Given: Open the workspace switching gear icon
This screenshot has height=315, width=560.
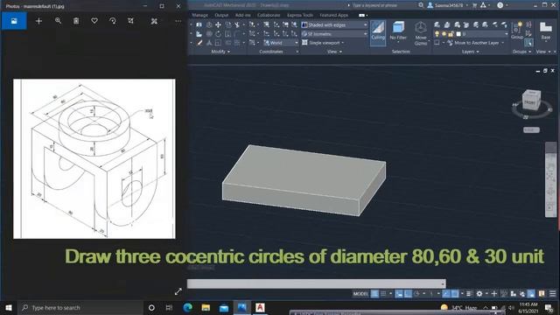Looking at the screenshot, I should pyautogui.click(x=479, y=294).
